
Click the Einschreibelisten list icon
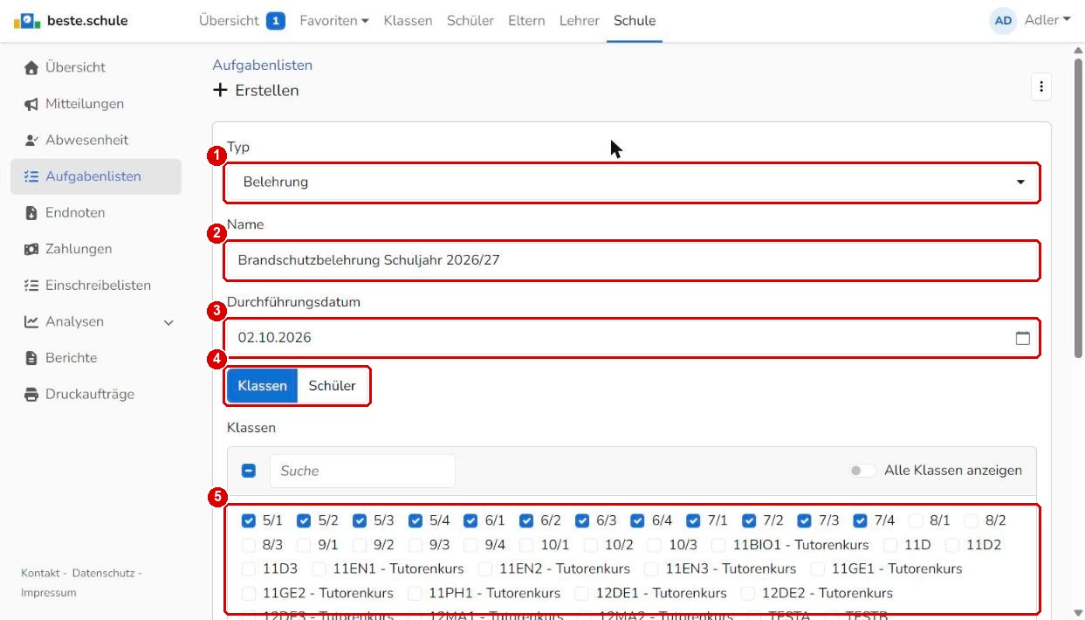(x=31, y=286)
